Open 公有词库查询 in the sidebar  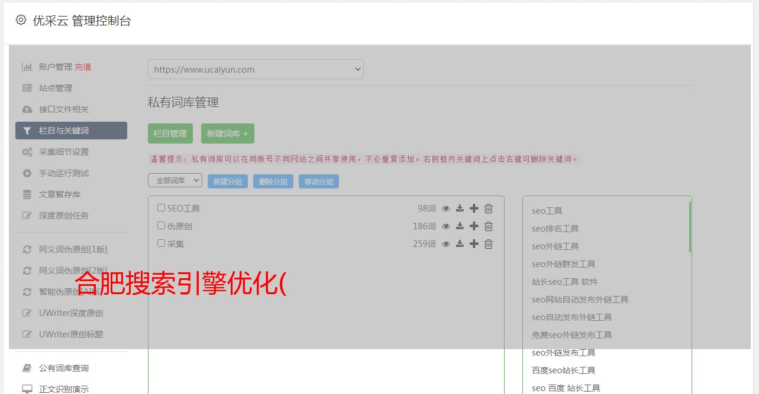[x=64, y=368]
